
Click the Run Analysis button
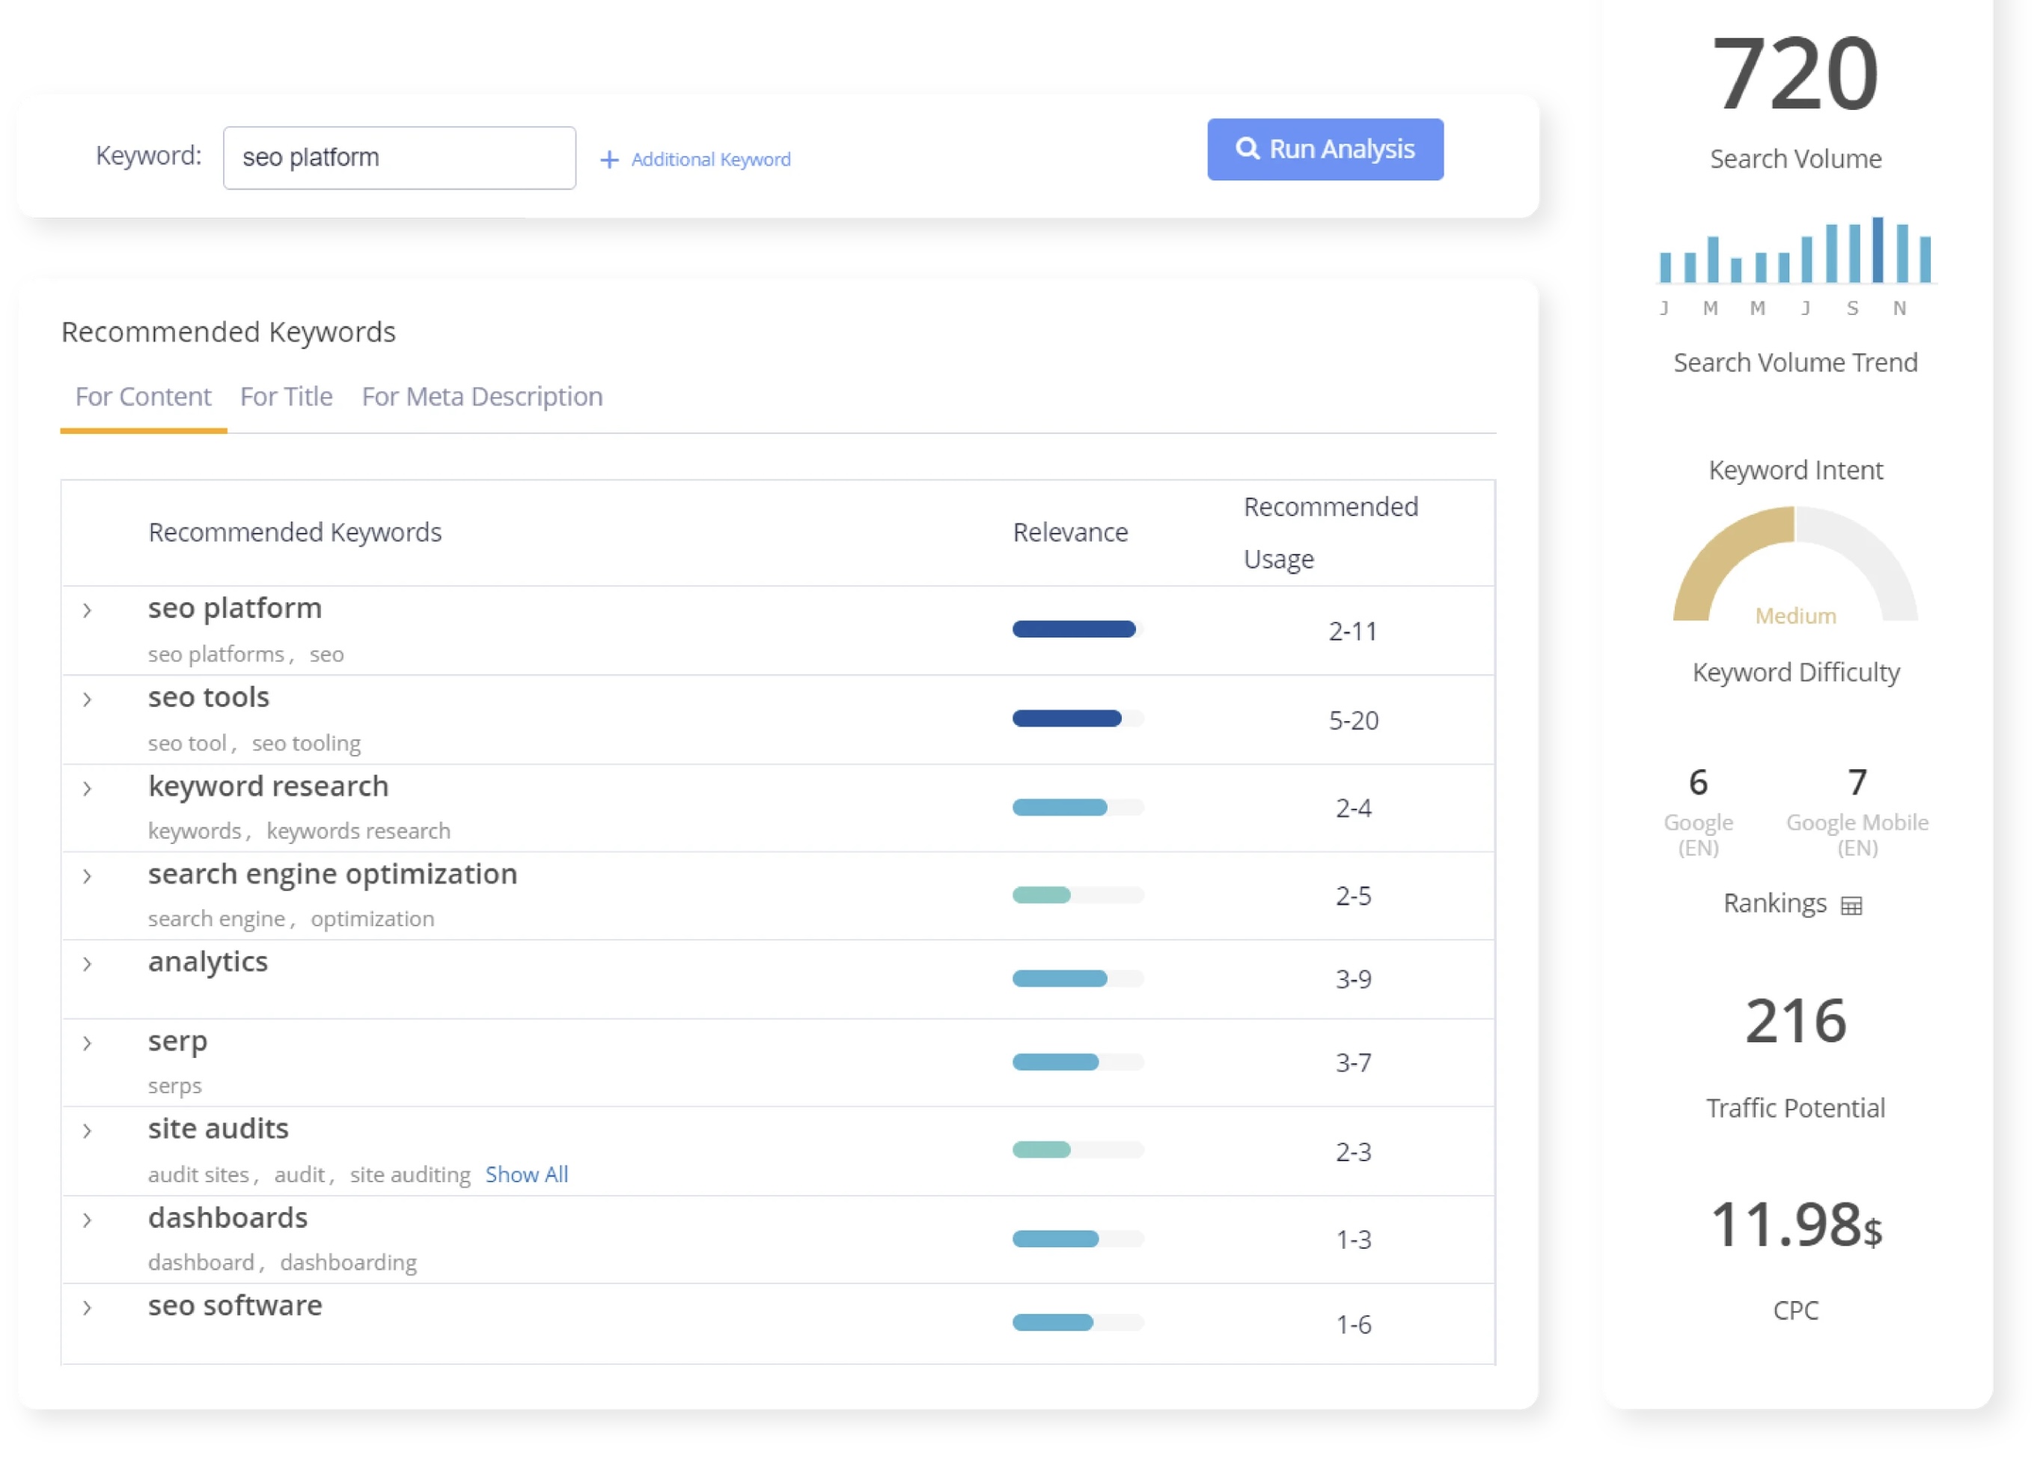point(1325,150)
